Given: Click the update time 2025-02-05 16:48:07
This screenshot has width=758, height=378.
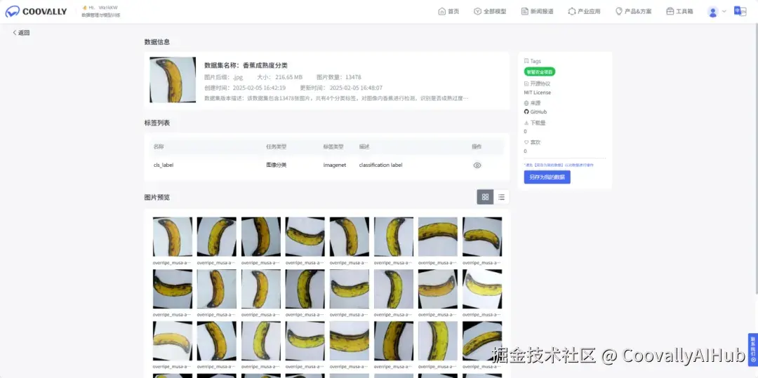Looking at the screenshot, I should pos(356,88).
